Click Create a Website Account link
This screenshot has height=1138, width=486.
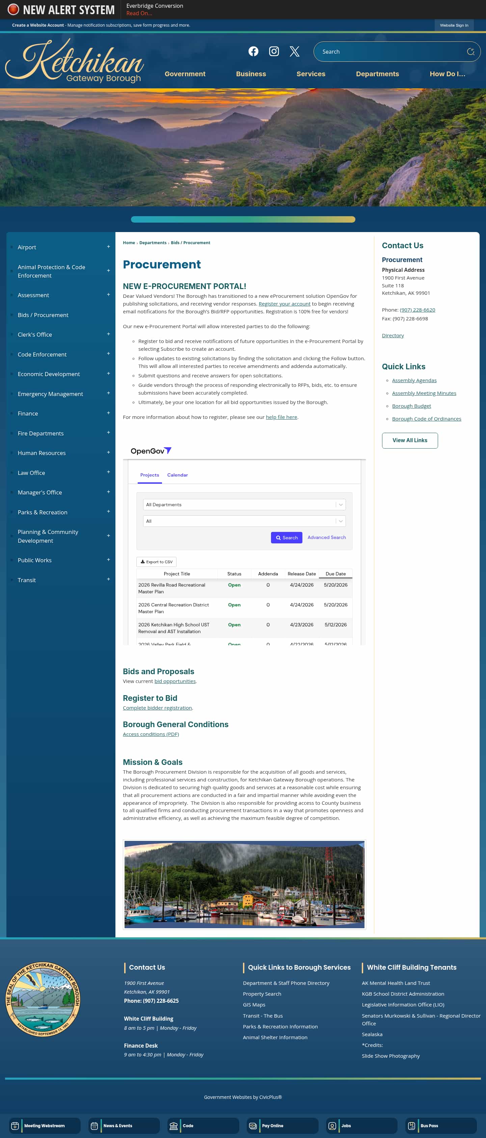pyautogui.click(x=38, y=25)
